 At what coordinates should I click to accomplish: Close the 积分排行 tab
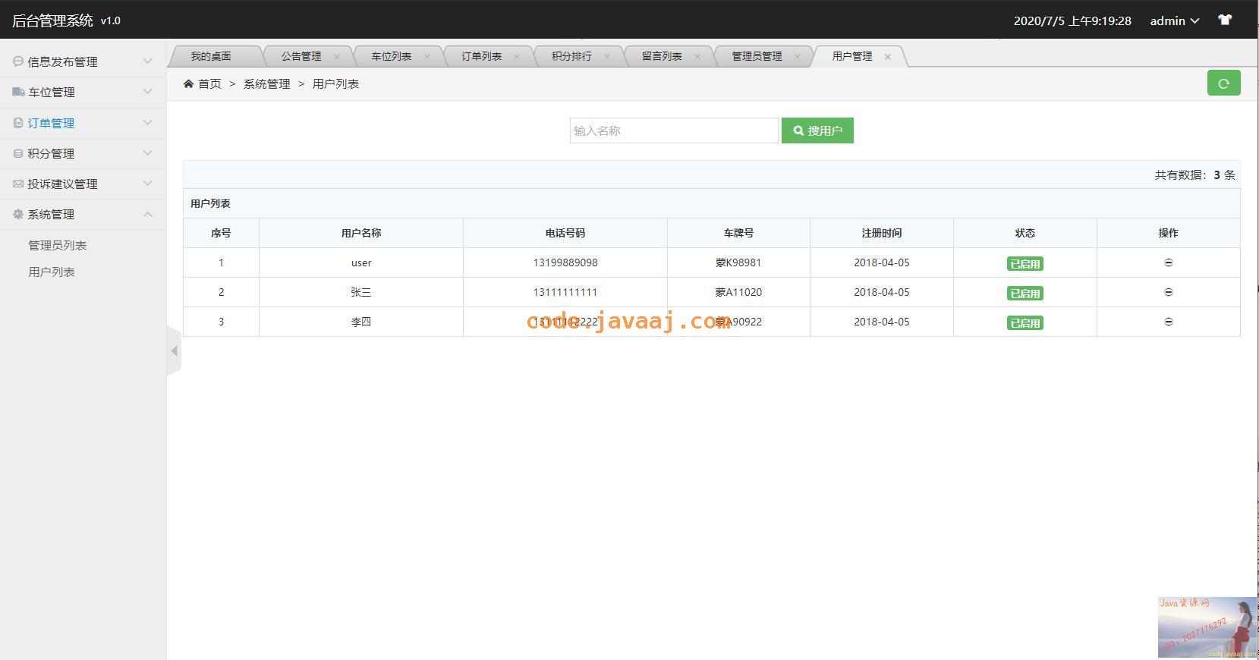[x=607, y=56]
